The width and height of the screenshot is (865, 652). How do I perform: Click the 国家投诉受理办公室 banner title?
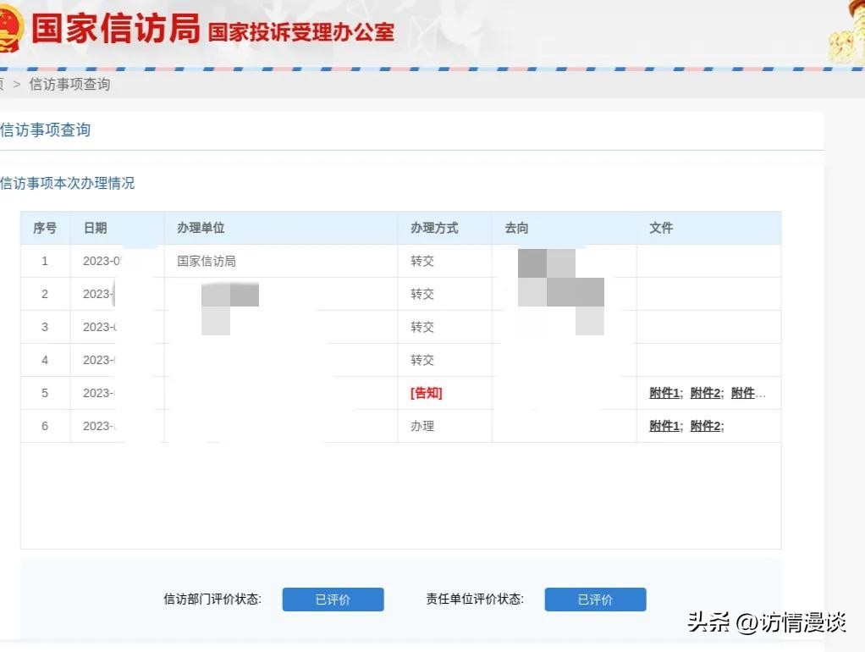coord(301,31)
